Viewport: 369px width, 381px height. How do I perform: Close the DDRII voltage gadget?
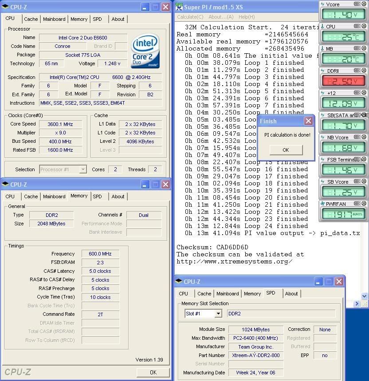coord(364,70)
